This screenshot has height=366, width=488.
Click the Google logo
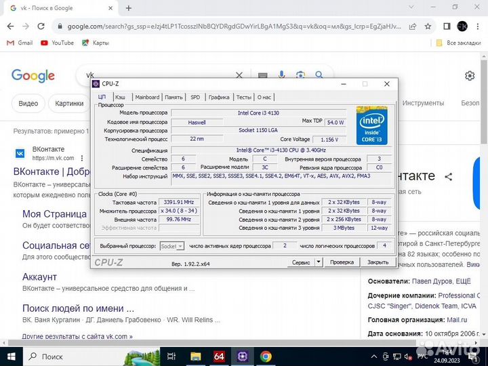click(33, 76)
